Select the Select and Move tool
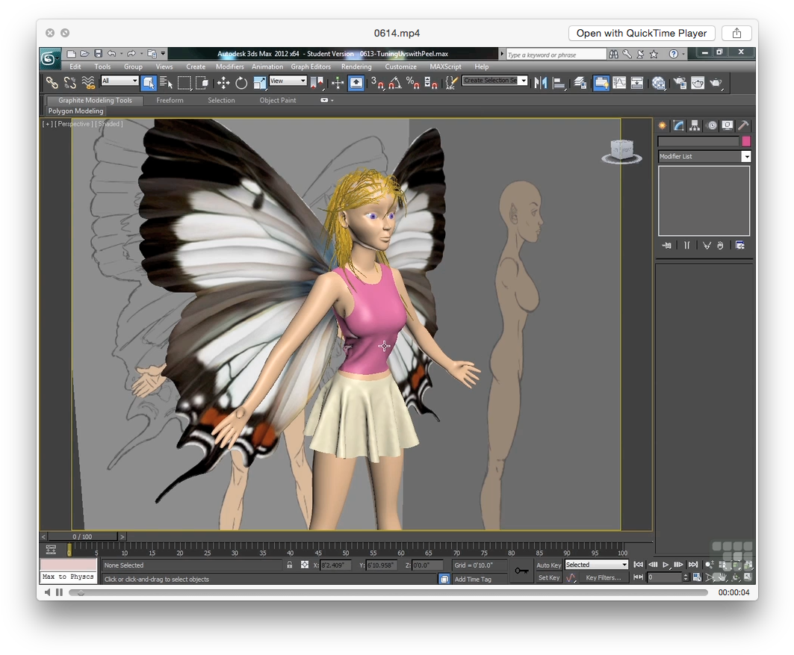The image size is (794, 655). (223, 82)
